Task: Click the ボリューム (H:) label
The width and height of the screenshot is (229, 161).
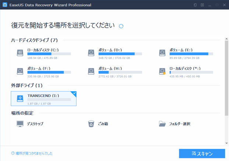Action: coord(110,68)
